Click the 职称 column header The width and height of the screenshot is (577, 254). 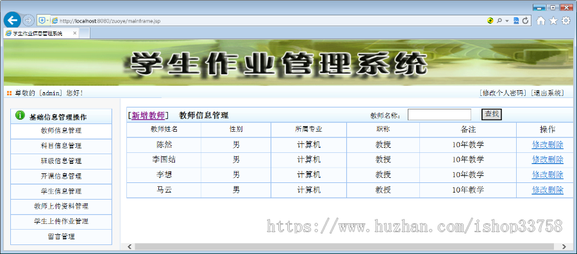pos(383,130)
